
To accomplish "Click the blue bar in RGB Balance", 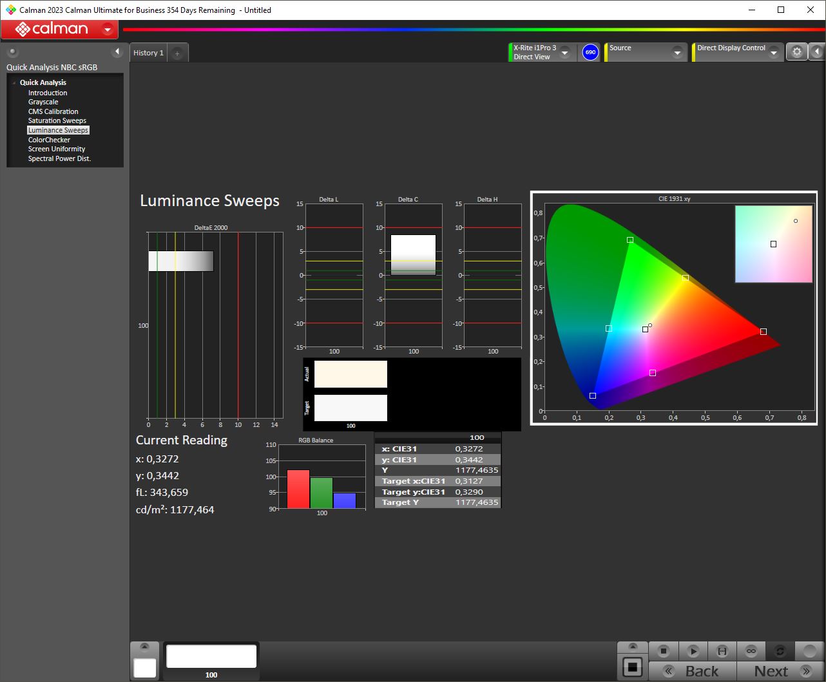I will point(345,500).
